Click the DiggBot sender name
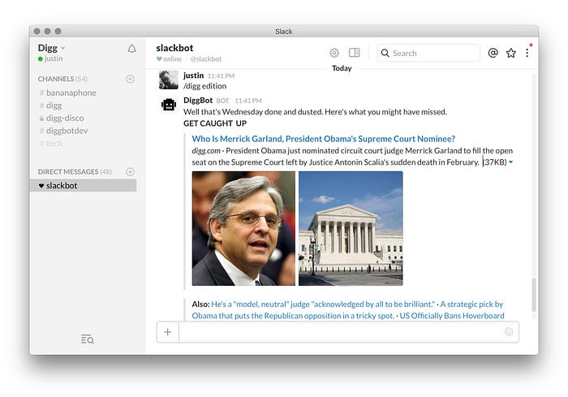 (x=198, y=101)
